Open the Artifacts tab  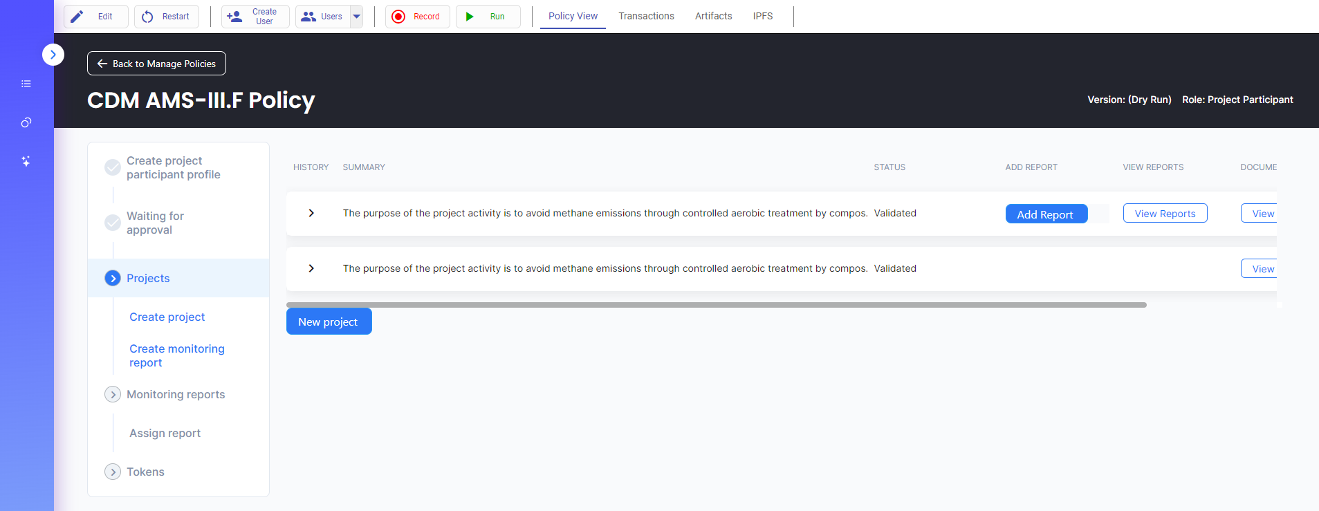[713, 16]
